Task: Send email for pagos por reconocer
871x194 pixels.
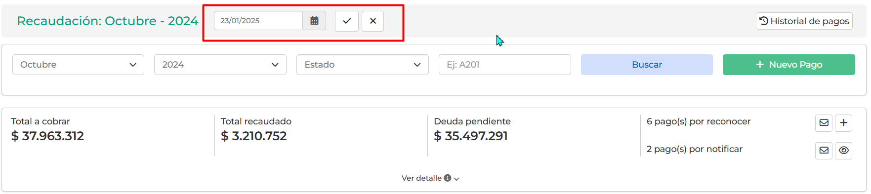Action: pos(824,123)
